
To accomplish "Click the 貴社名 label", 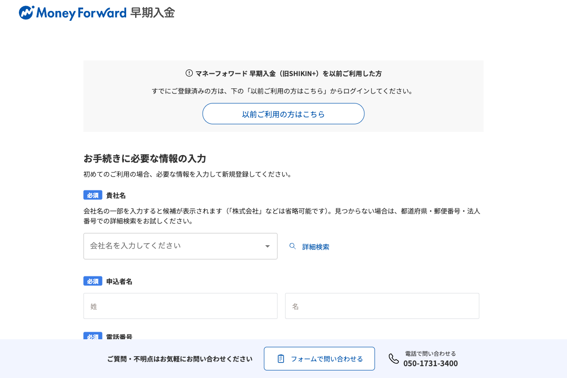I will point(116,196).
